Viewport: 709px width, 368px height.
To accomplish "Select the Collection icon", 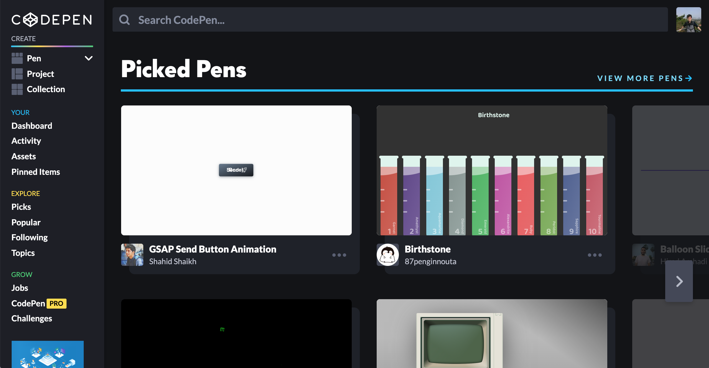I will (17, 89).
